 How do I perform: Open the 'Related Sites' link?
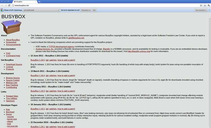pos(12,96)
